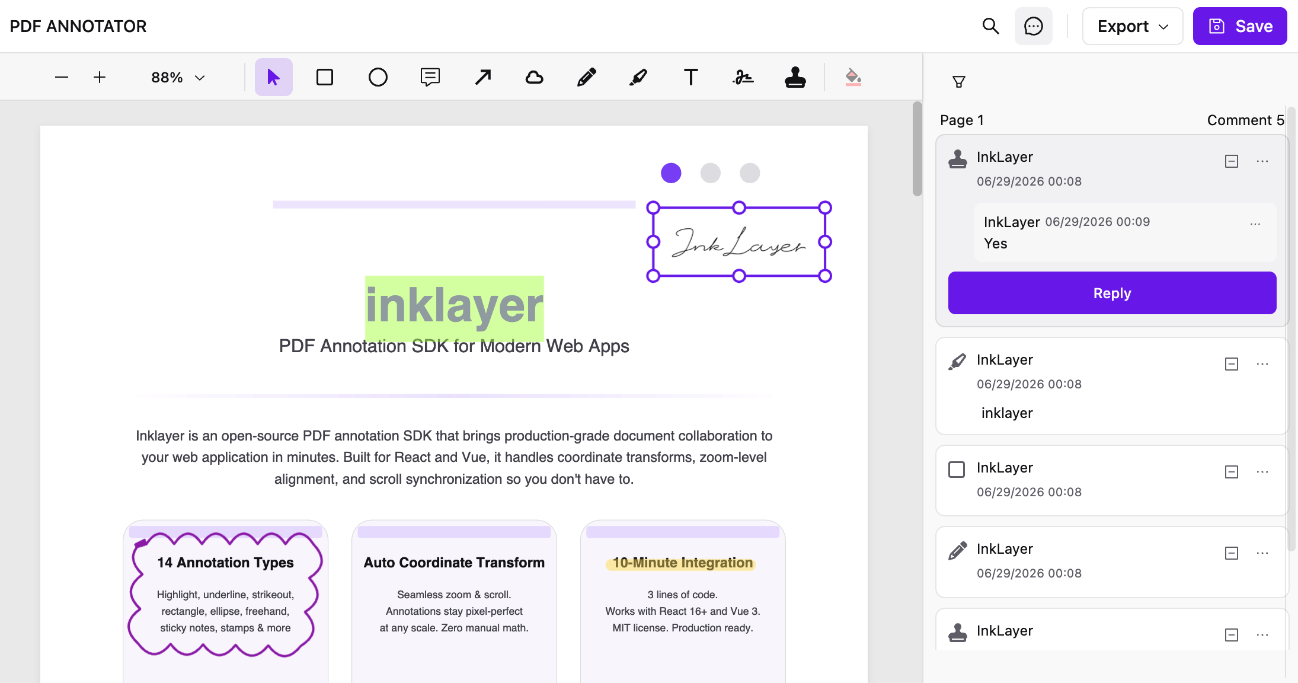Click the highlighted '10-Minute Integration' heading
The image size is (1298, 683).
pyautogui.click(x=682, y=563)
